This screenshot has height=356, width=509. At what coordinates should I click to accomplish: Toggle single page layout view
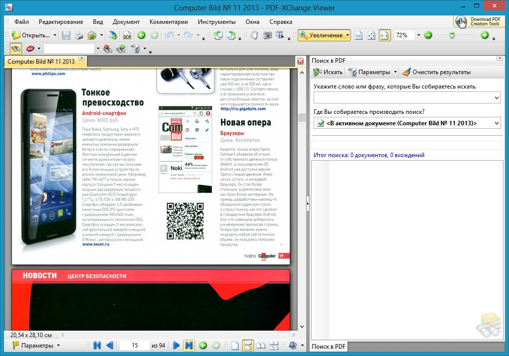[235, 345]
